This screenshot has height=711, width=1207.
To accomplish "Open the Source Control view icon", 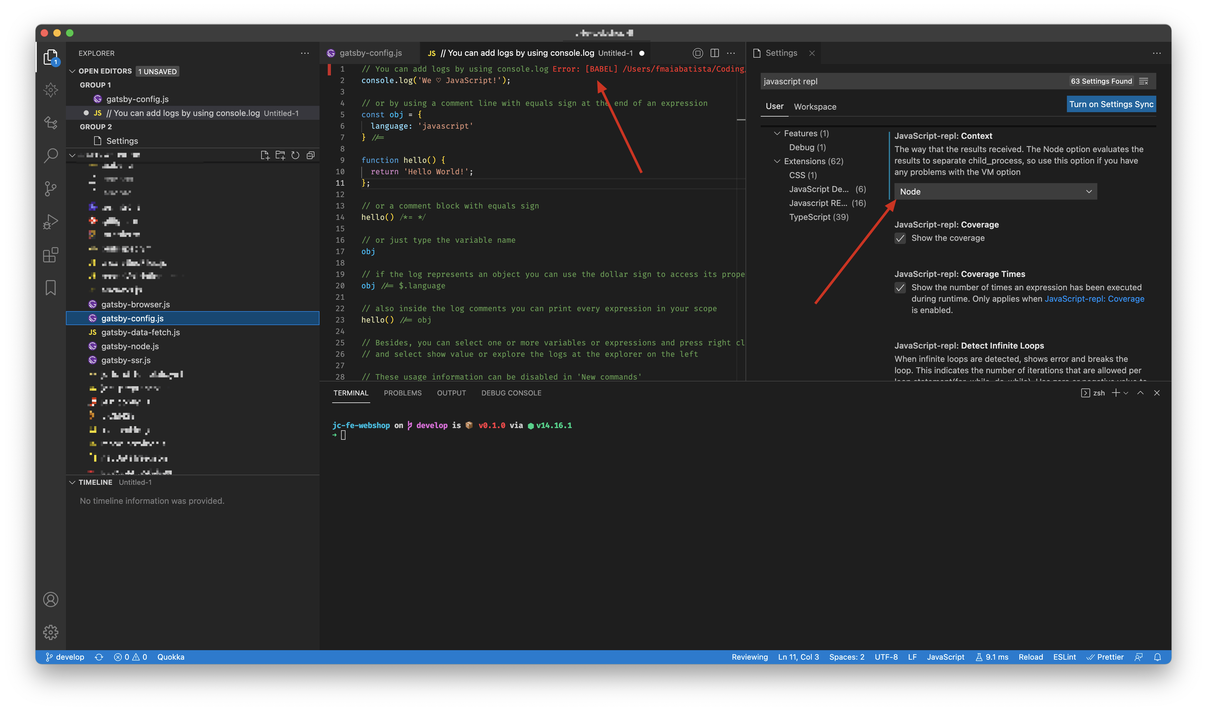I will pyautogui.click(x=50, y=188).
